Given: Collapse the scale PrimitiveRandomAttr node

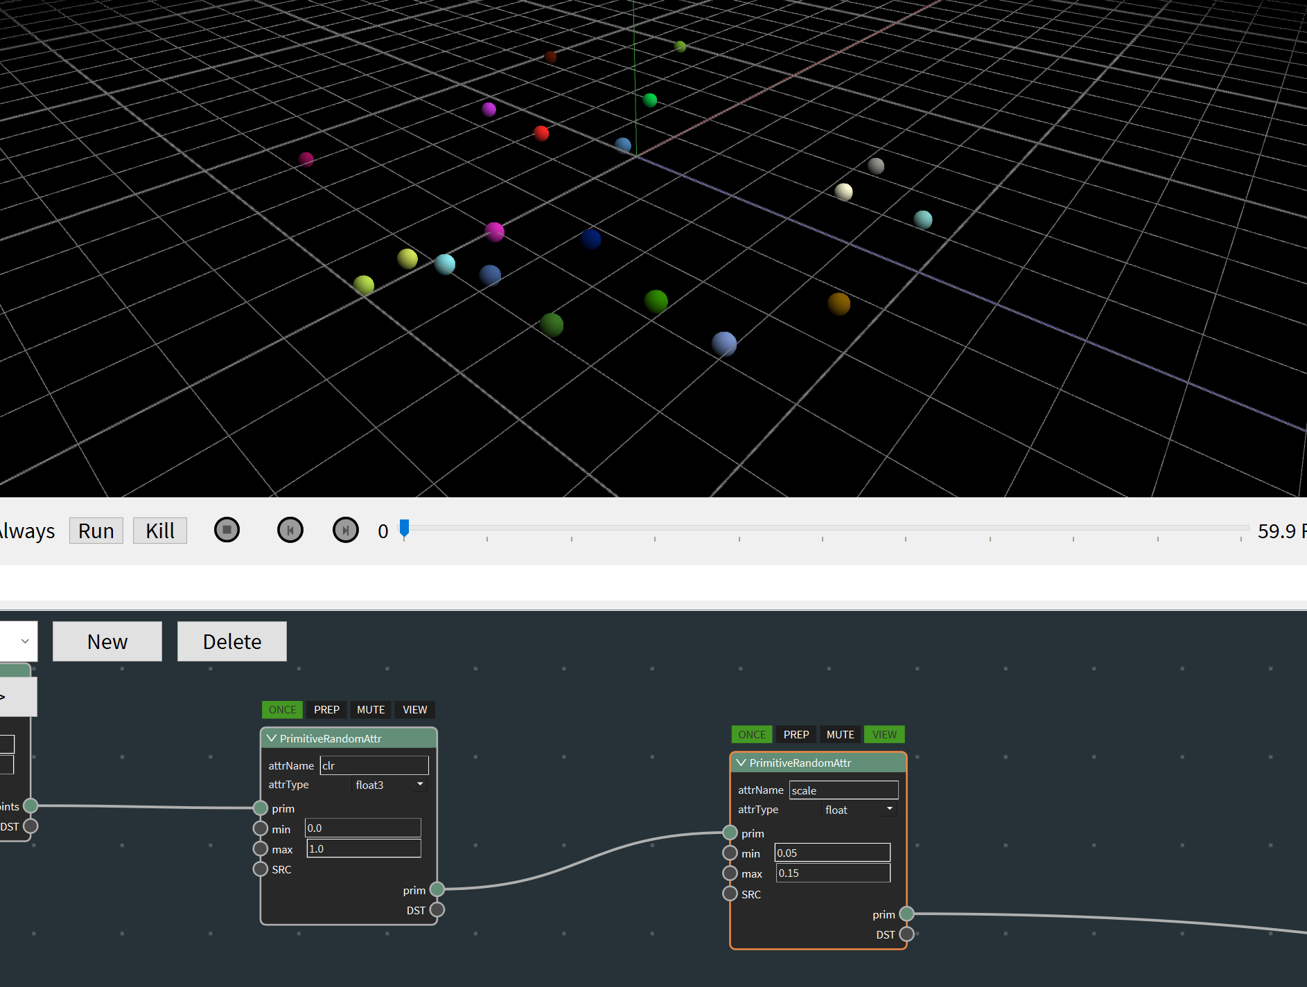Looking at the screenshot, I should point(742,763).
